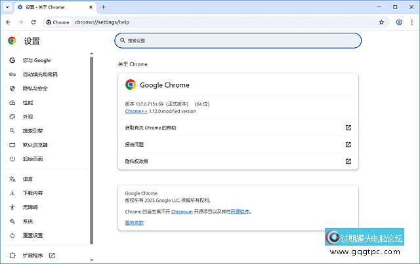The height and width of the screenshot is (264, 420).
Task: Click the Google Chrome logo in card
Action: 131,85
